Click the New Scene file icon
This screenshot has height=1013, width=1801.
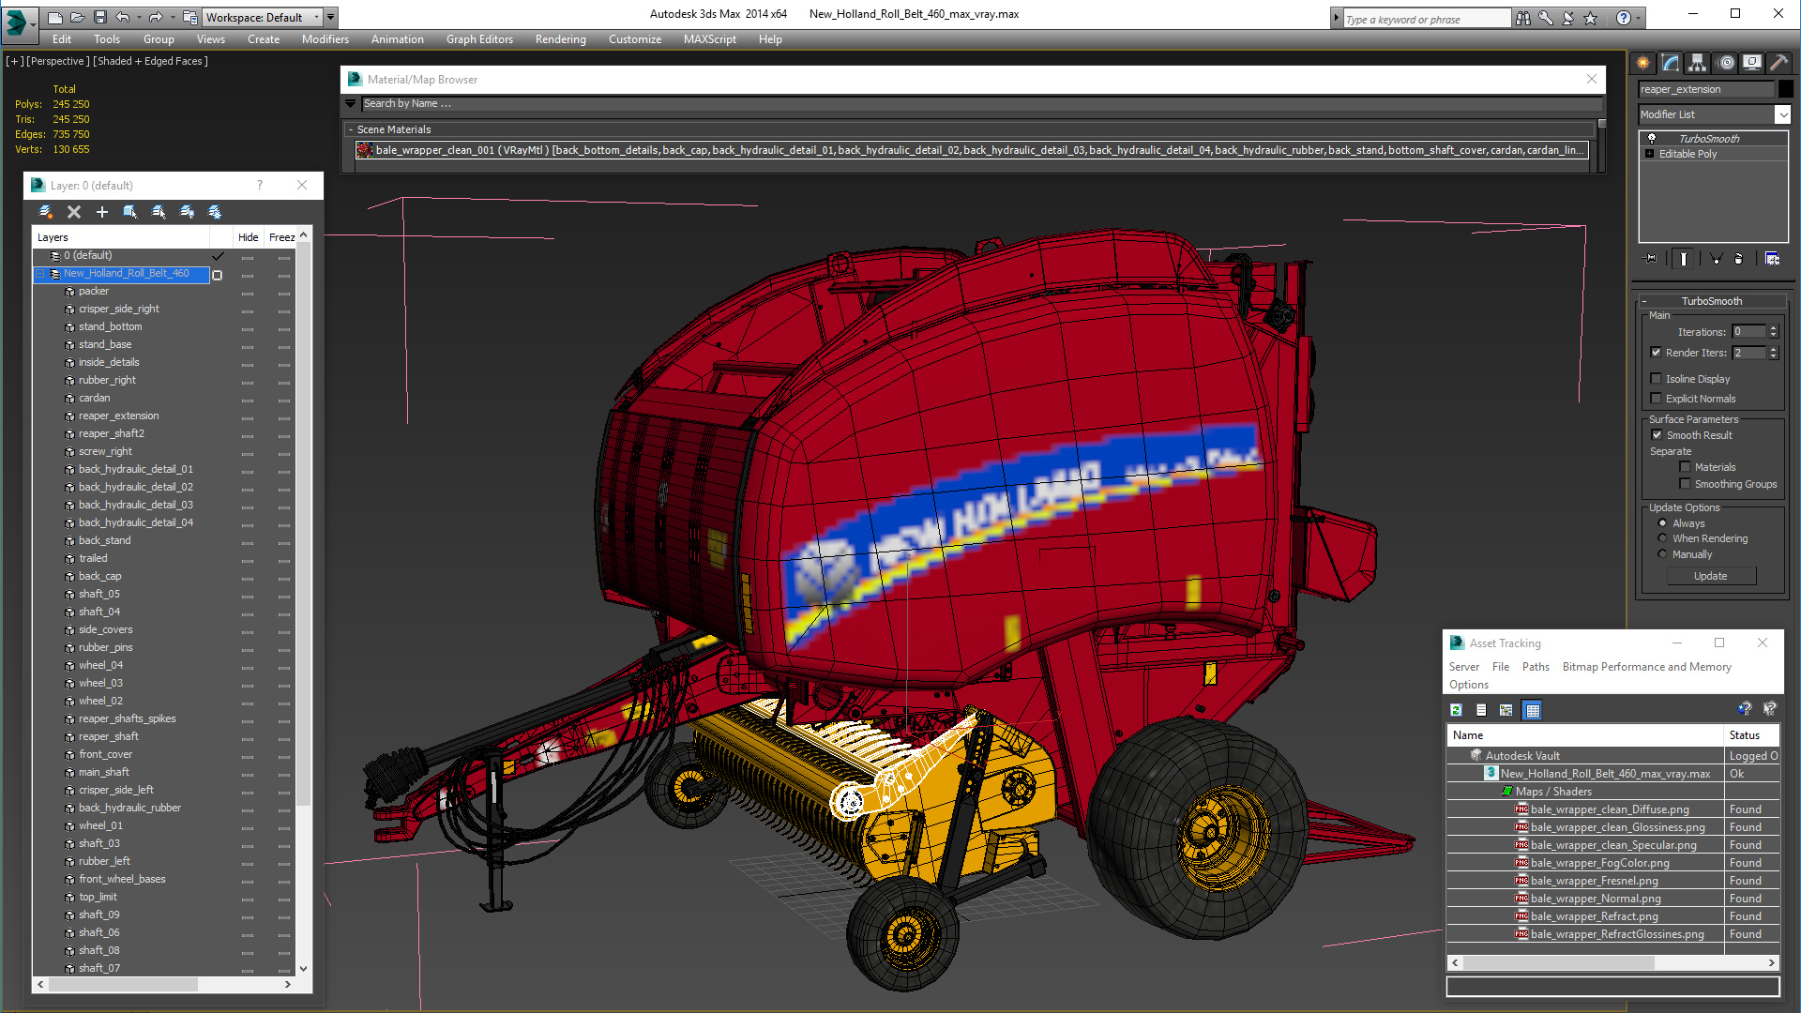[x=55, y=17]
